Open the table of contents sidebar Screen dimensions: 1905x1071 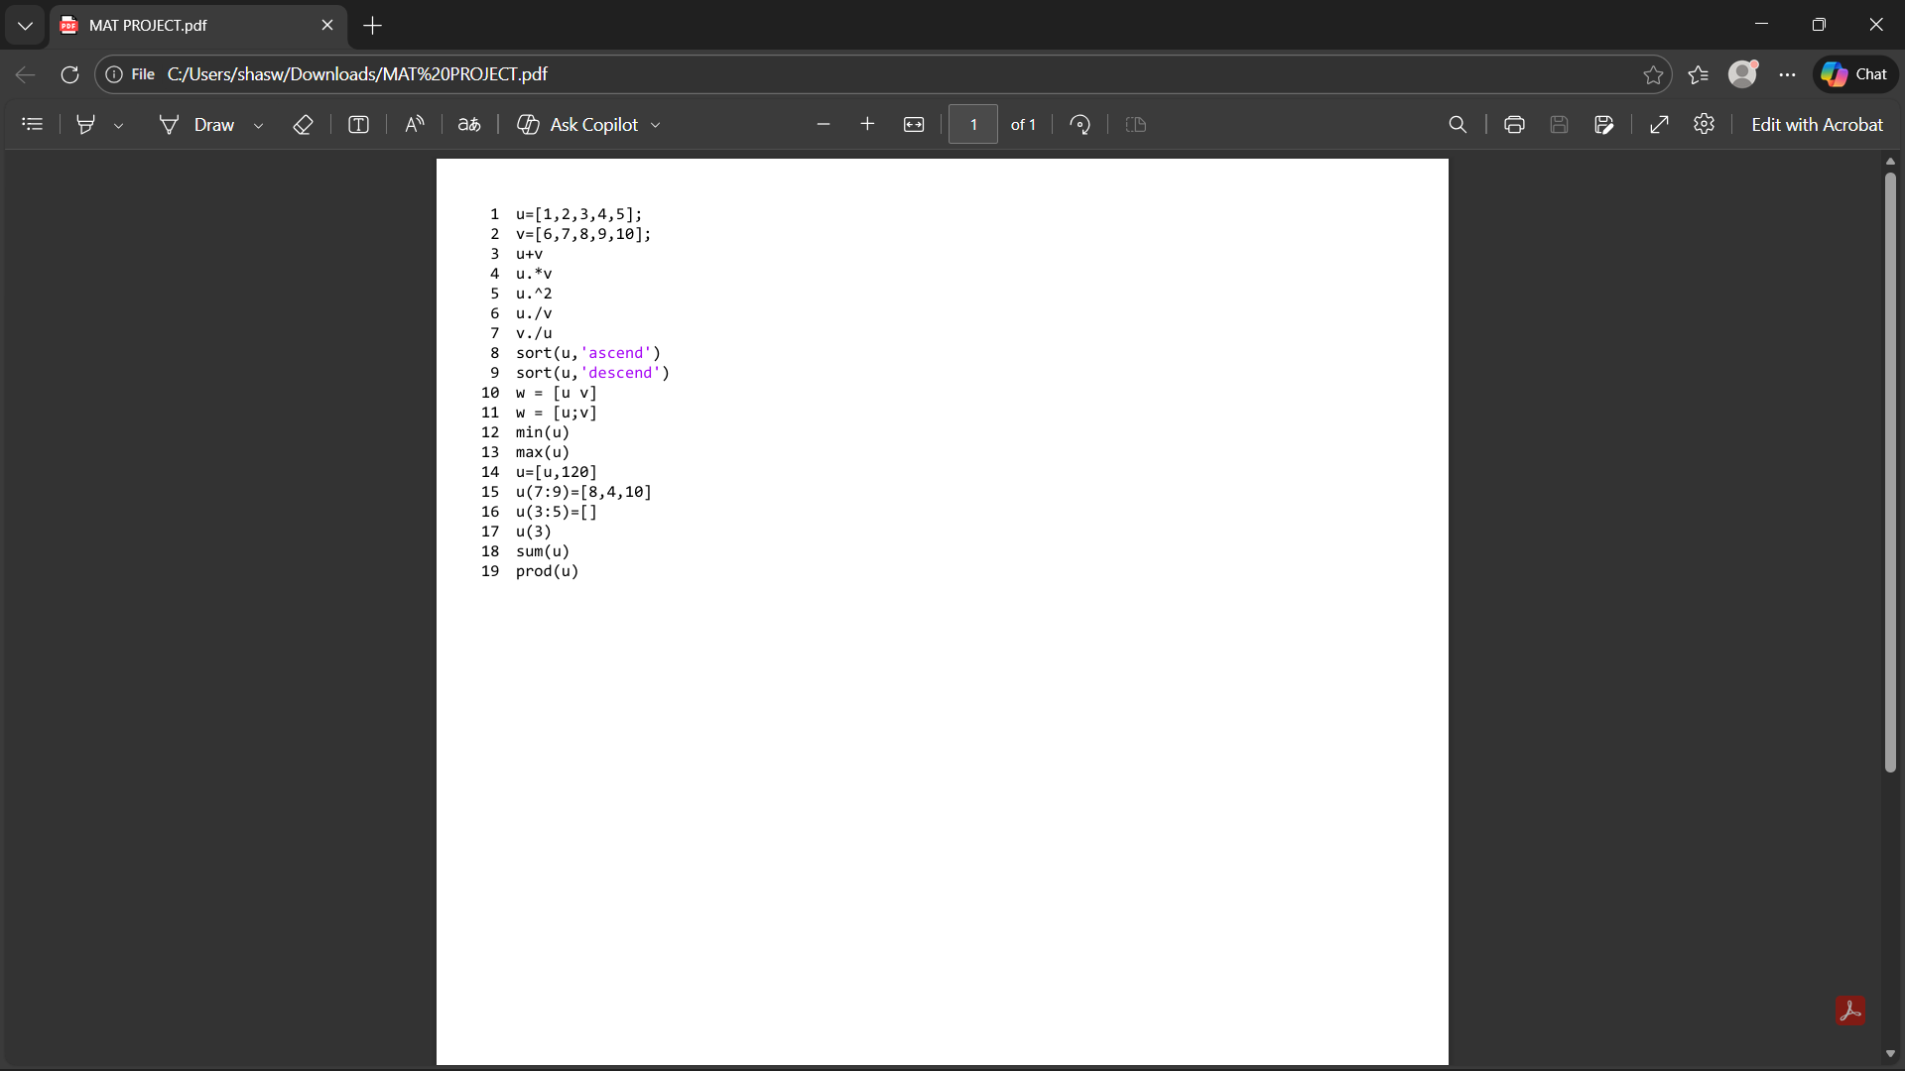33,124
